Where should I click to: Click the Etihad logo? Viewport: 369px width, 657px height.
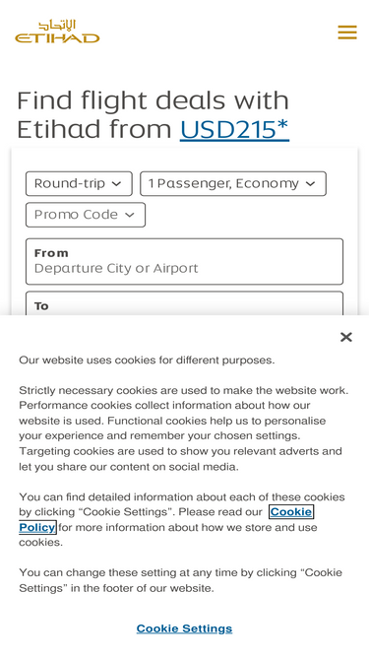click(x=57, y=31)
